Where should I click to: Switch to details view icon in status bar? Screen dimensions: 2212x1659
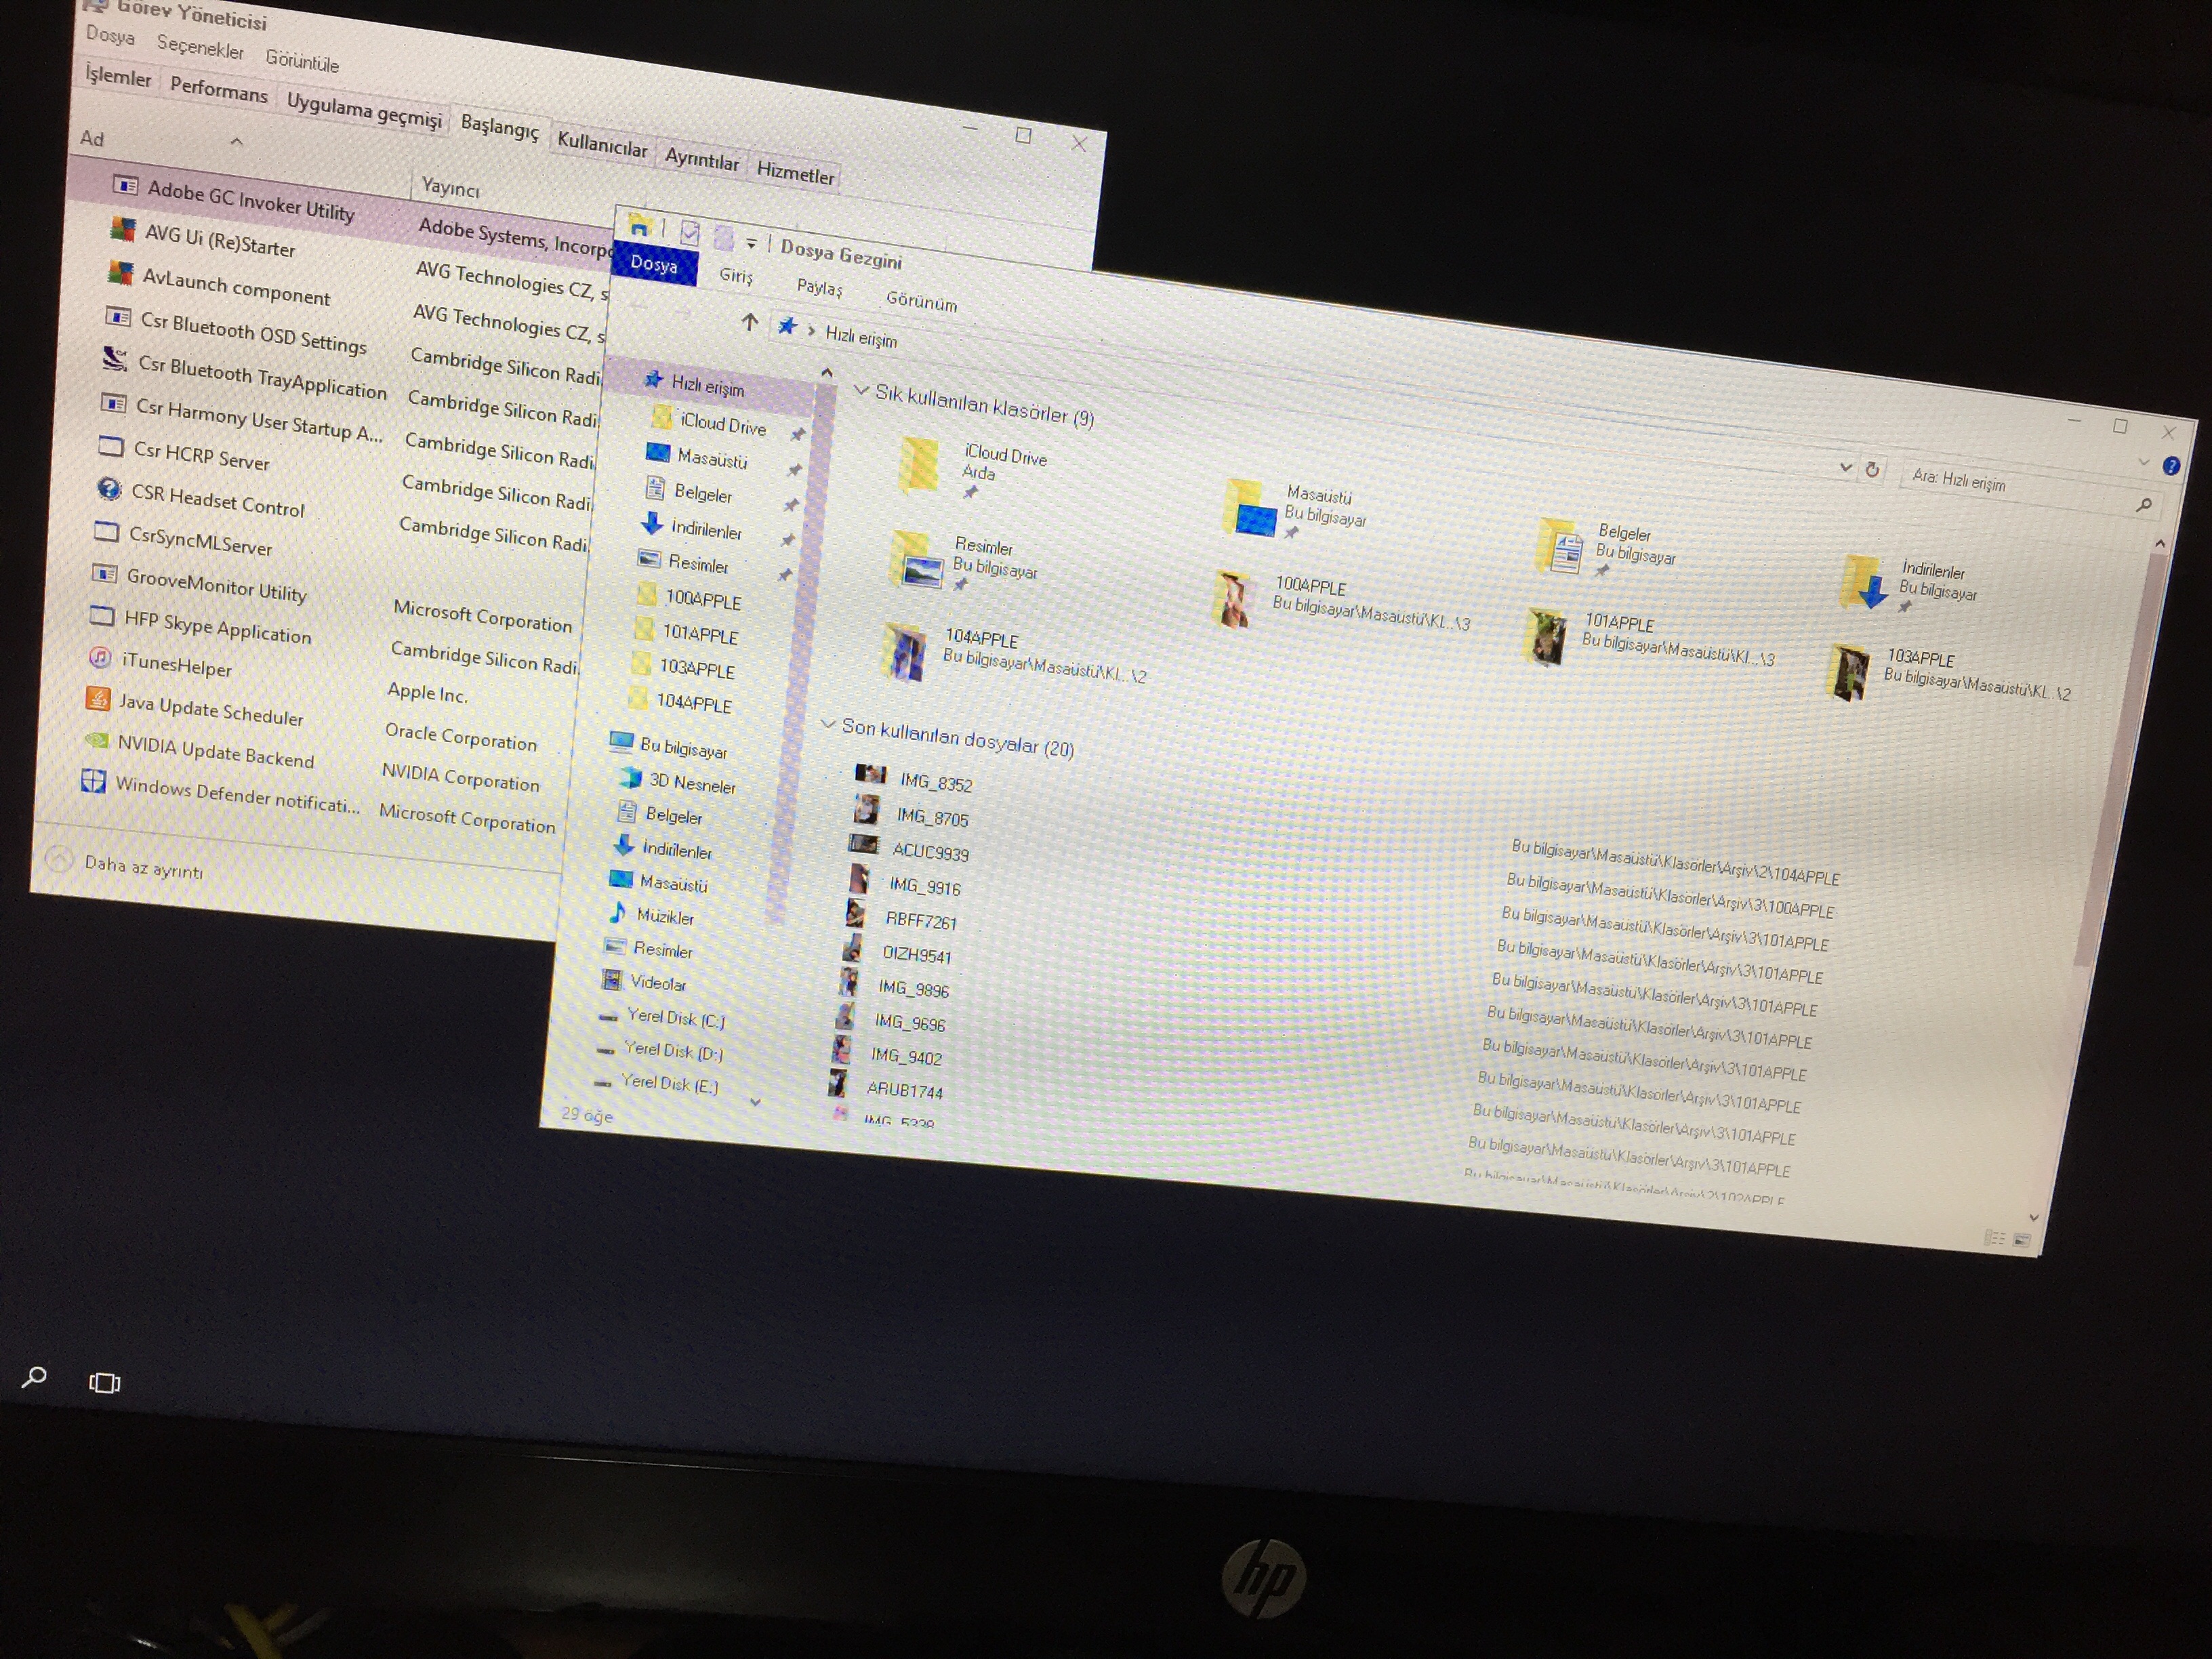pyautogui.click(x=1995, y=1237)
